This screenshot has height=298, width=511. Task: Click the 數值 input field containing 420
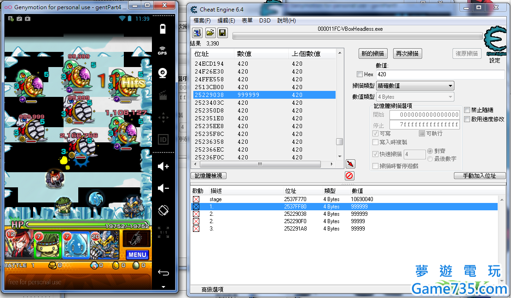[417, 74]
